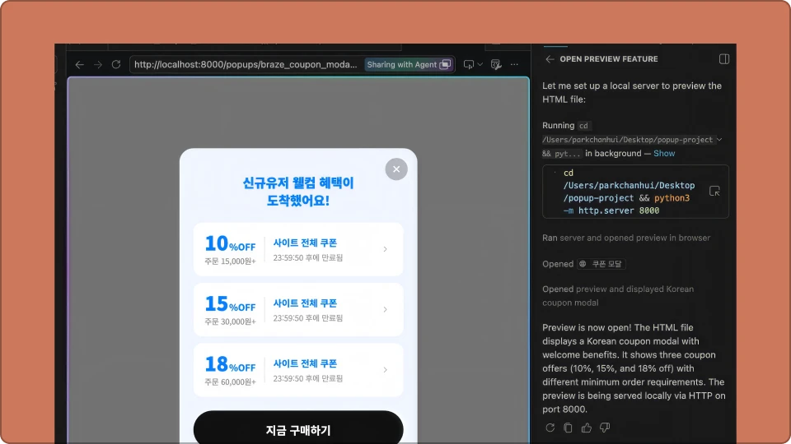The height and width of the screenshot is (444, 791).
Task: Click the inspect element edit icon
Action: point(496,64)
